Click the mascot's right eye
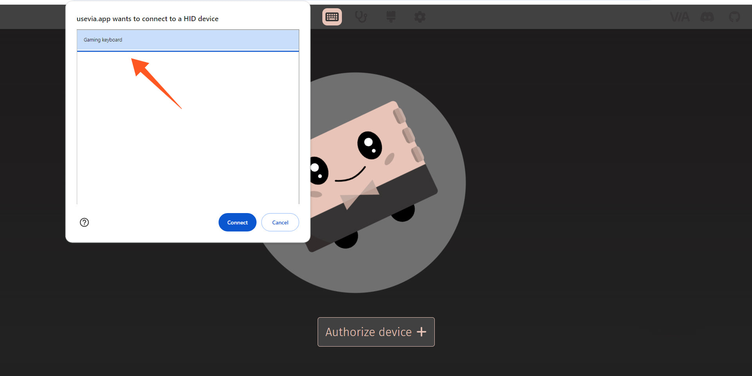The width and height of the screenshot is (752, 376). tap(369, 145)
